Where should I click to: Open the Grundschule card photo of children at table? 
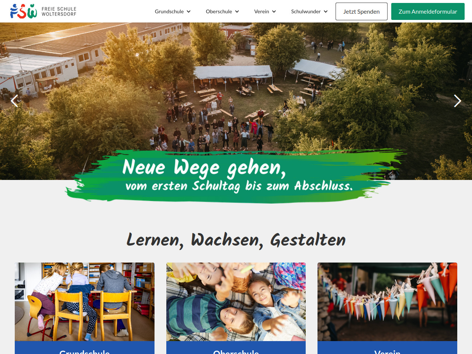[84, 302]
